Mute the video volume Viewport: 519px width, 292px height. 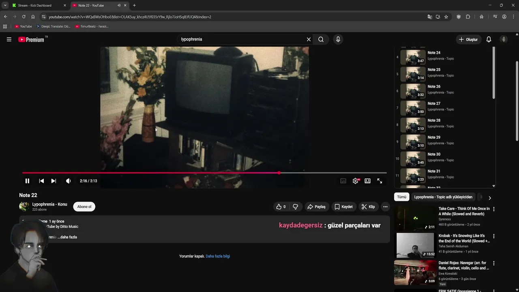point(68,181)
